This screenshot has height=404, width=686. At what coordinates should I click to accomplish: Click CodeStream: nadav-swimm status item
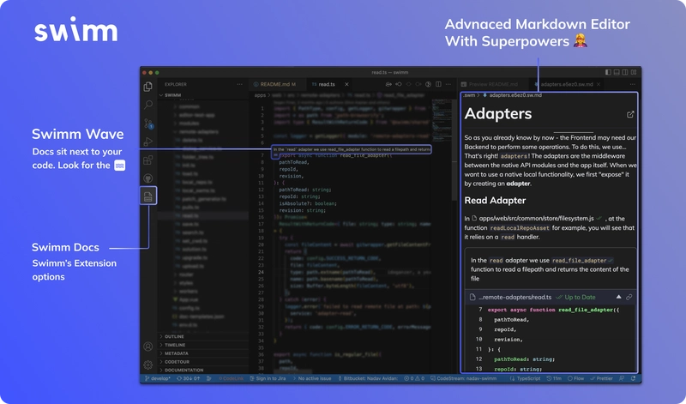click(463, 378)
